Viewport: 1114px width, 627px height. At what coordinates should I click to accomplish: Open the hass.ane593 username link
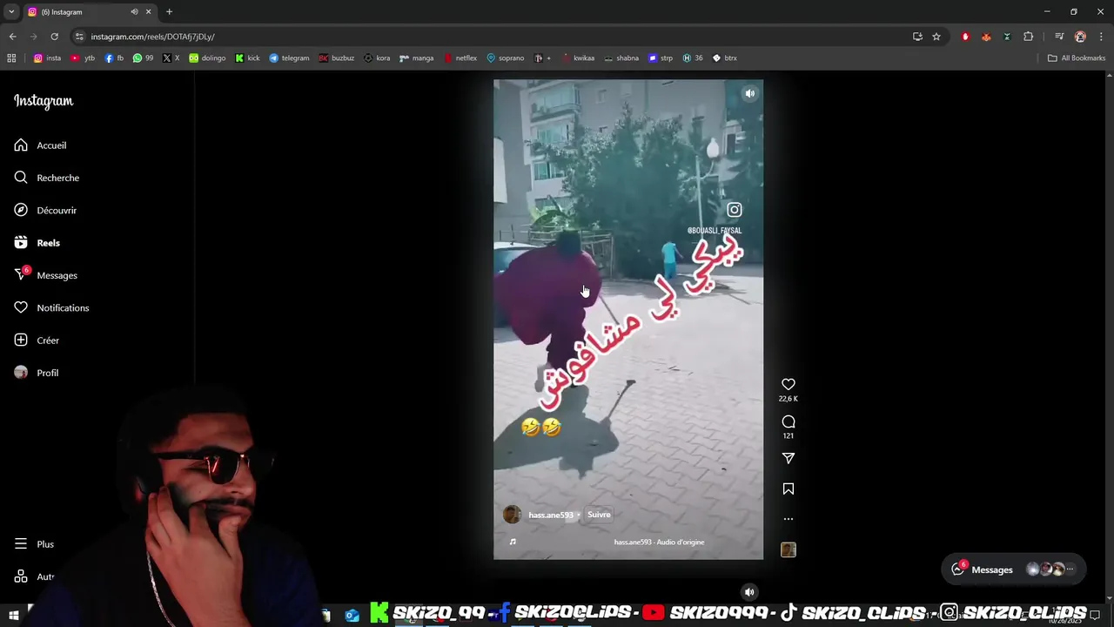[x=551, y=515]
